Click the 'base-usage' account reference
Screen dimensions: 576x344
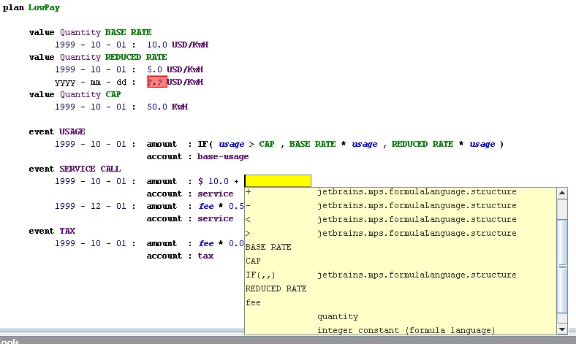click(x=223, y=156)
